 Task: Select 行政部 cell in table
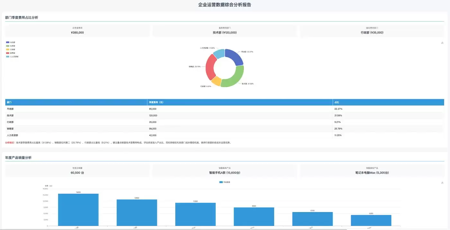pos(76,122)
